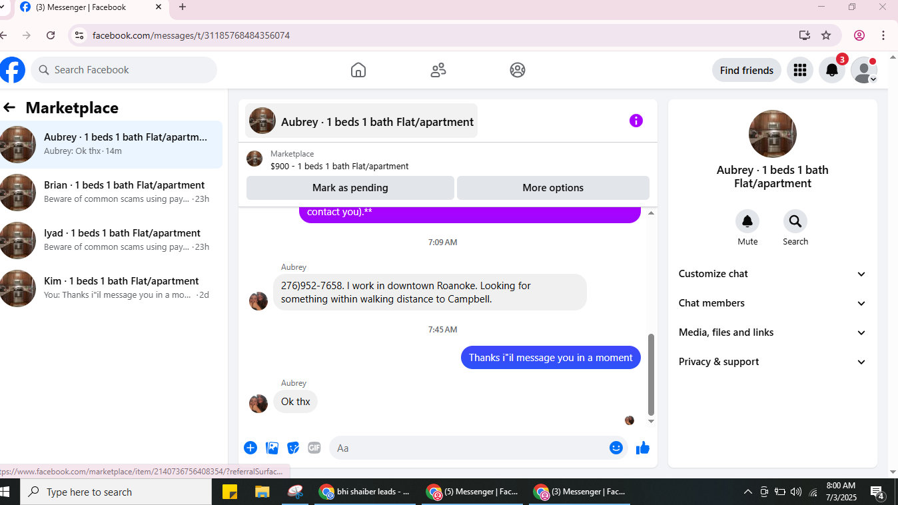898x505 pixels.
Task: Attach a photo using the image icon
Action: coord(272,448)
